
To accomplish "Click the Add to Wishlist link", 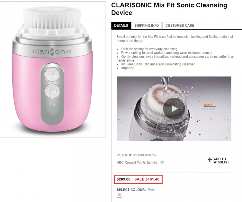I will tap(221, 160).
